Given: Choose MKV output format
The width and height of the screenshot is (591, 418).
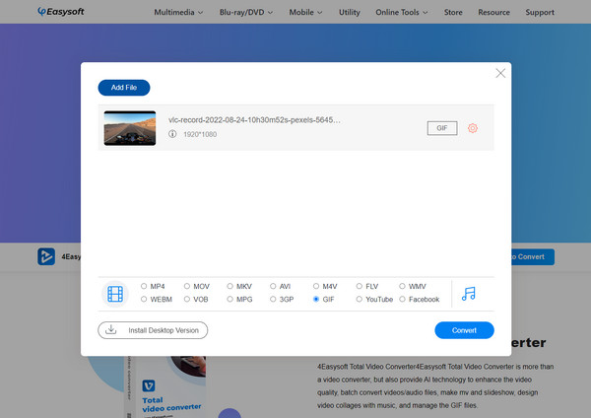Looking at the screenshot, I should pos(239,286).
